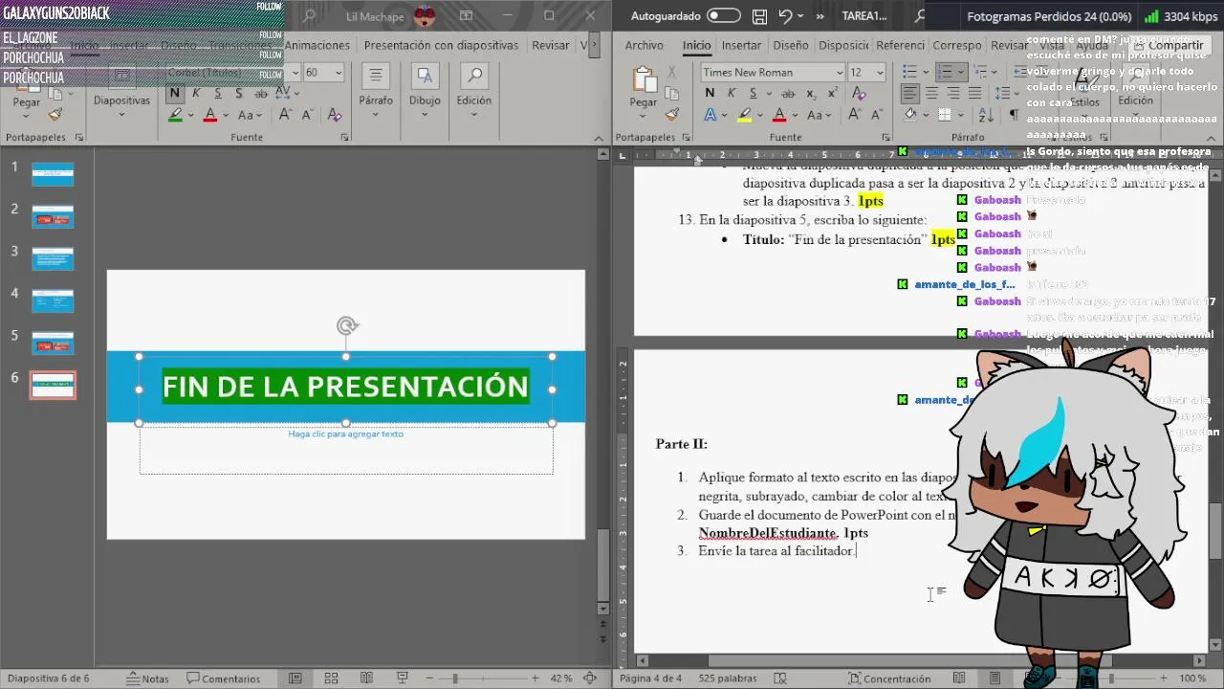Click the rotation handle above title box
Image resolution: width=1224 pixels, height=689 pixels.
[347, 326]
